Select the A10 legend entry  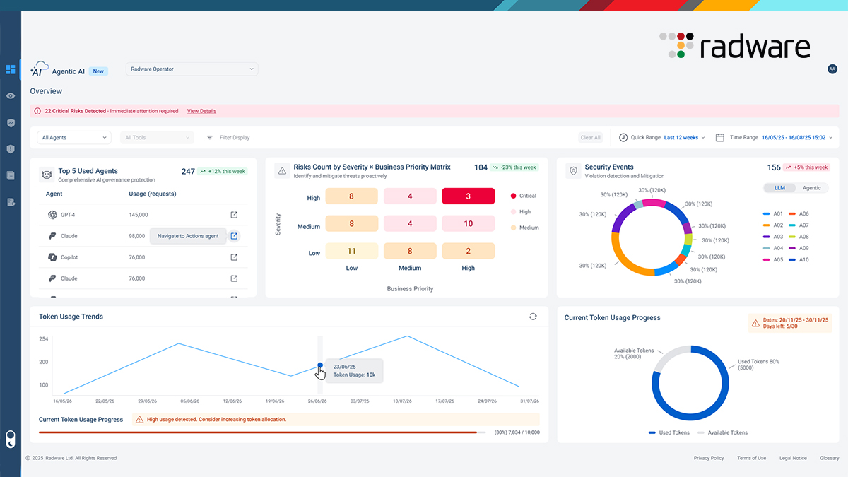799,260
